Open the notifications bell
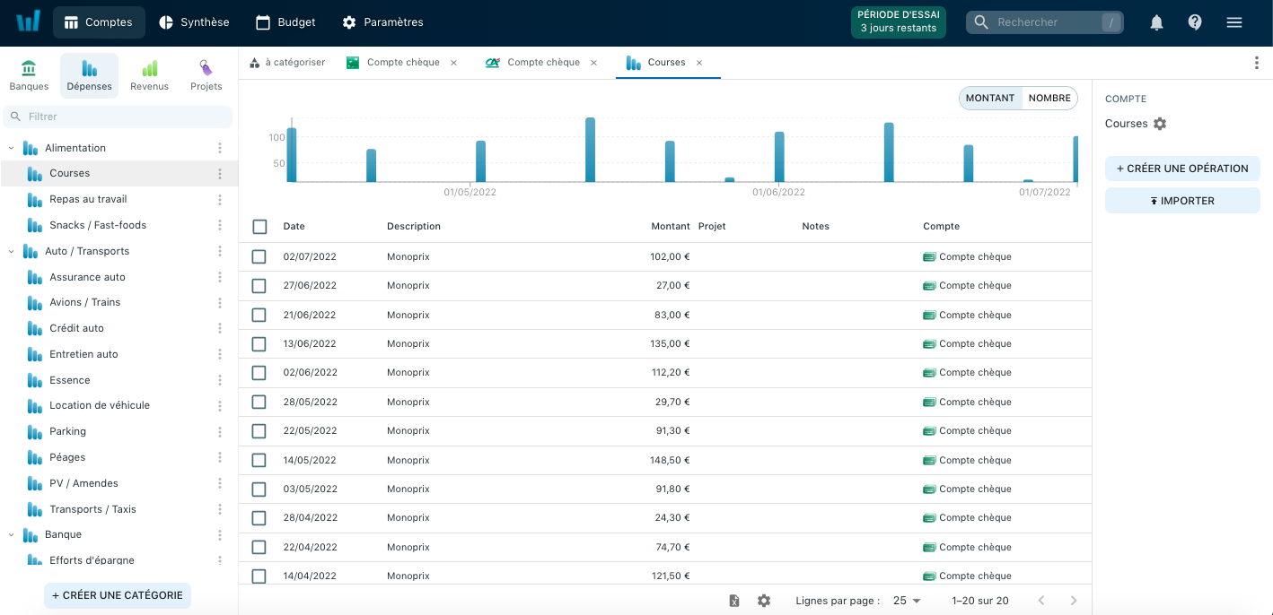The image size is (1273, 615). (1156, 22)
